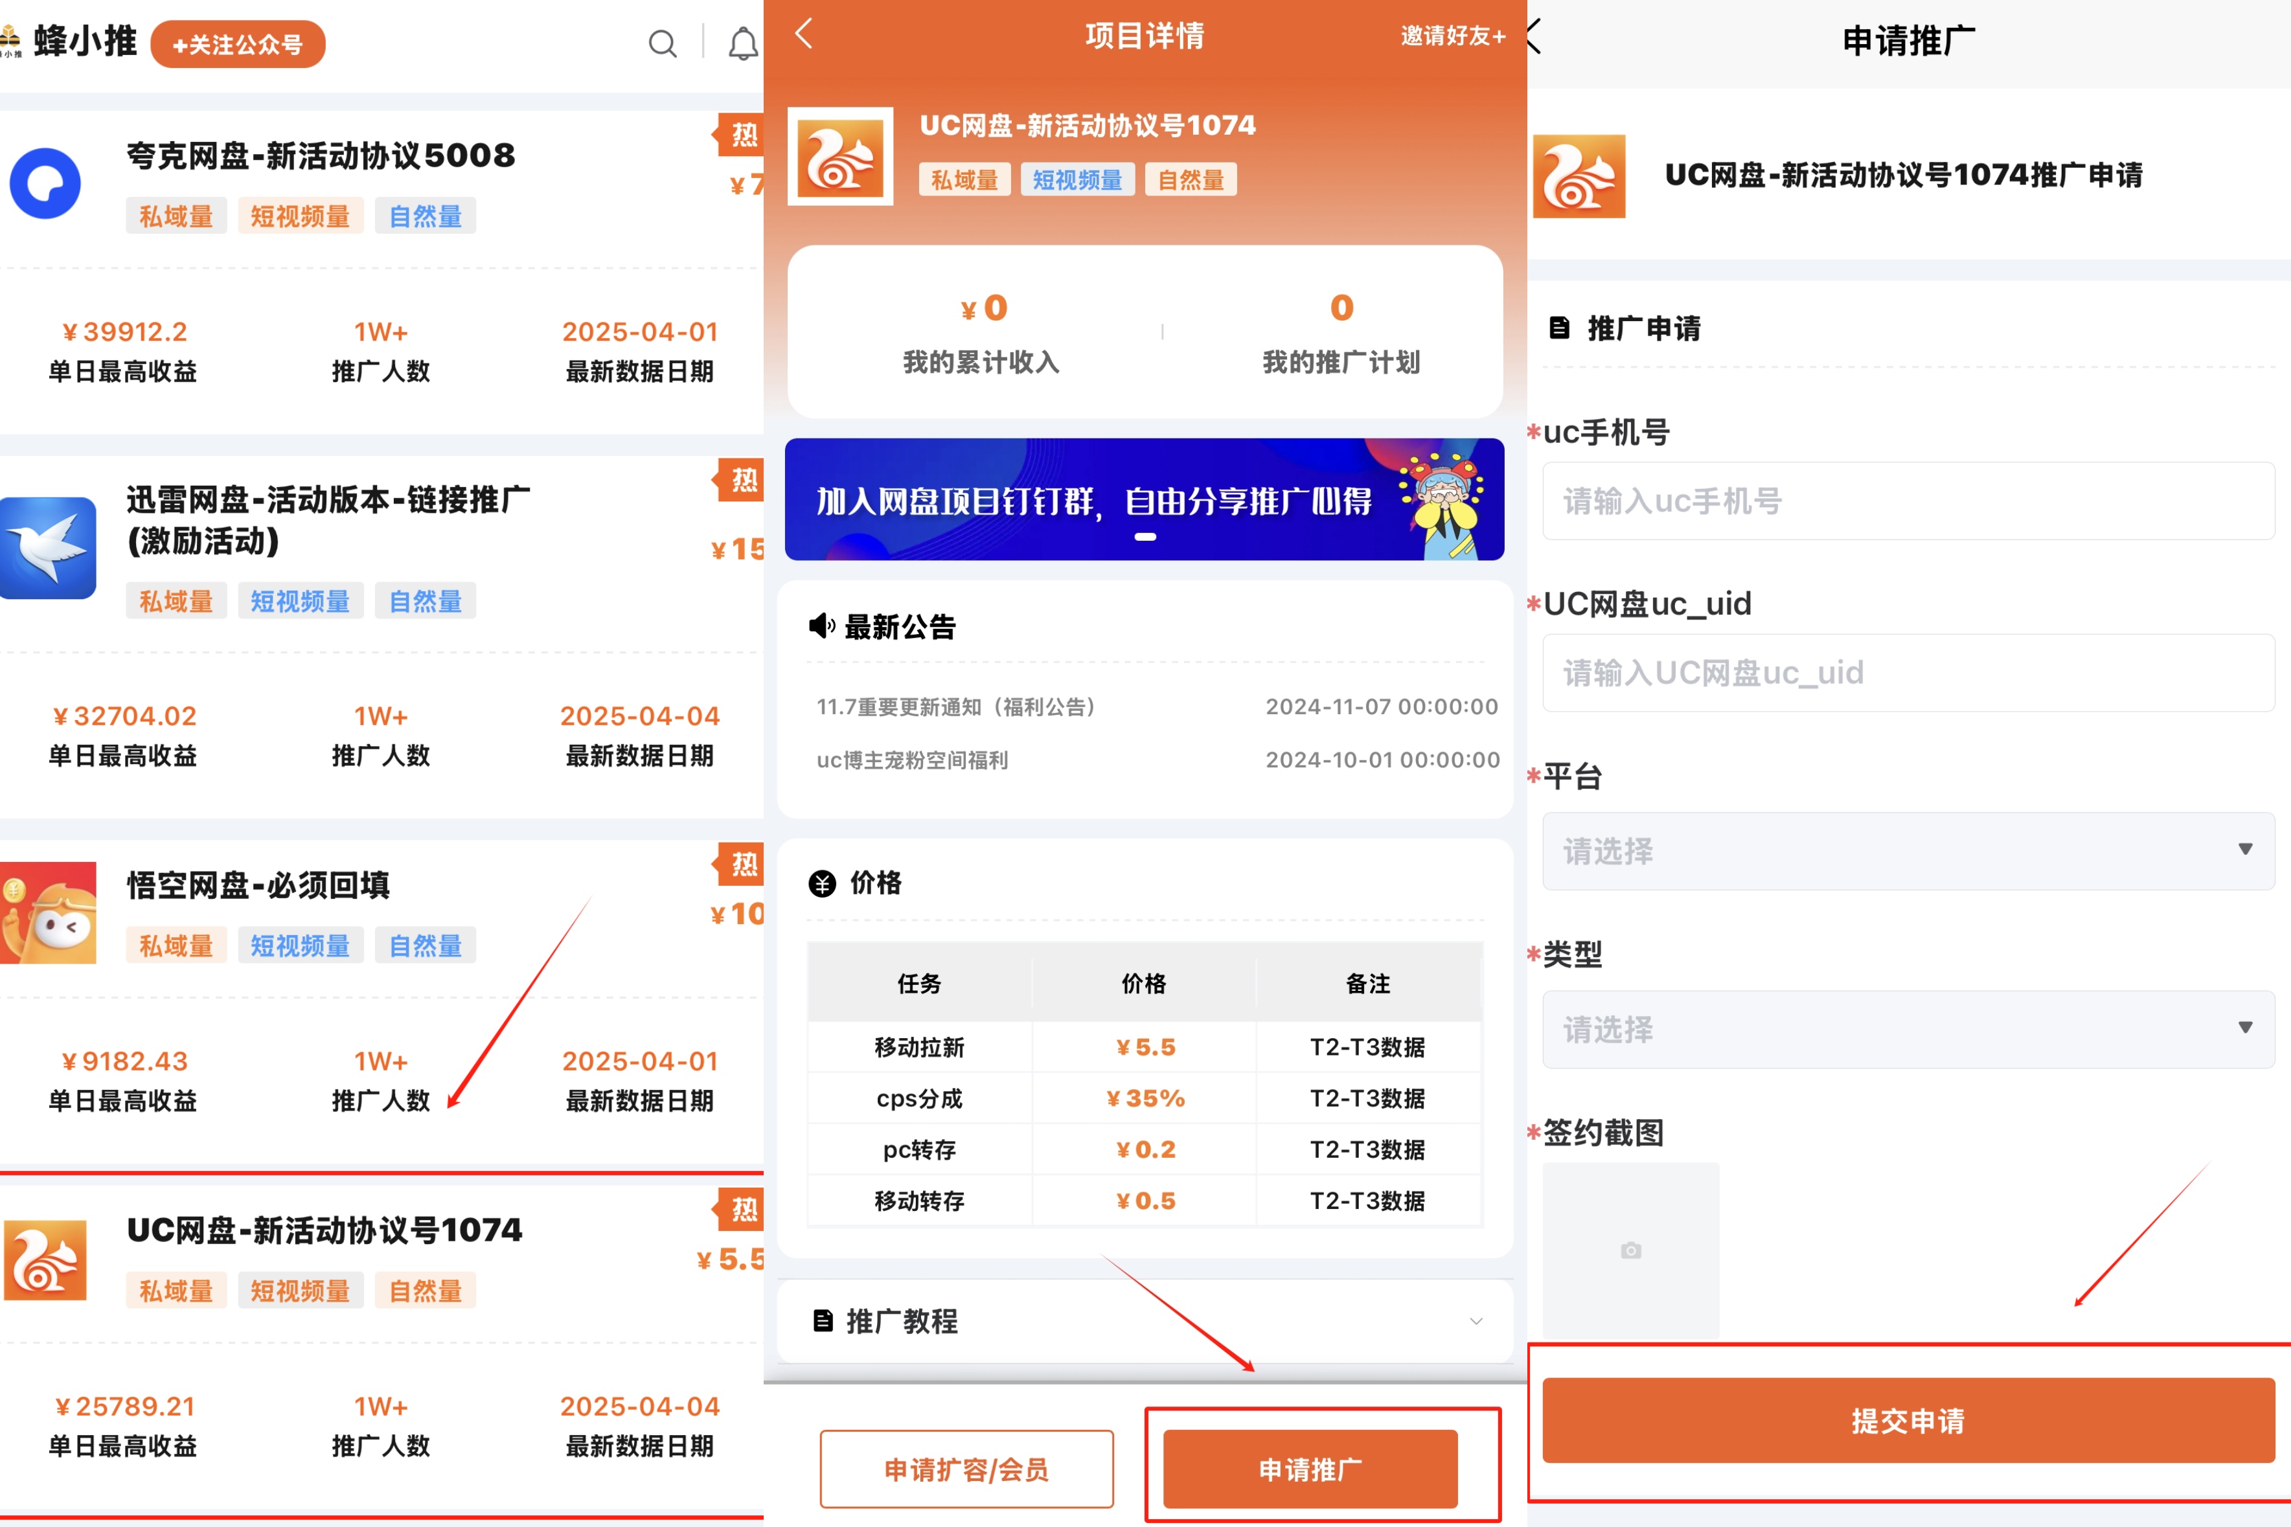2291x1527 pixels.
Task: Open UC网盘-新活动协议号1074 list item
Action: click(325, 1230)
